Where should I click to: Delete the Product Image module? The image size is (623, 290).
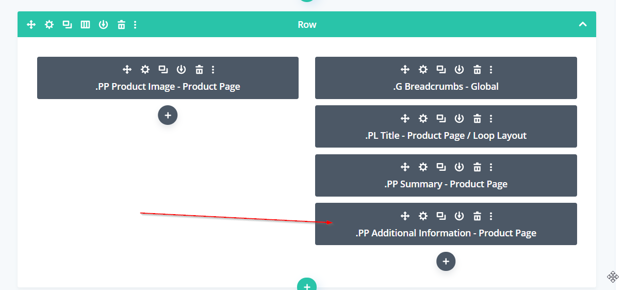click(199, 70)
